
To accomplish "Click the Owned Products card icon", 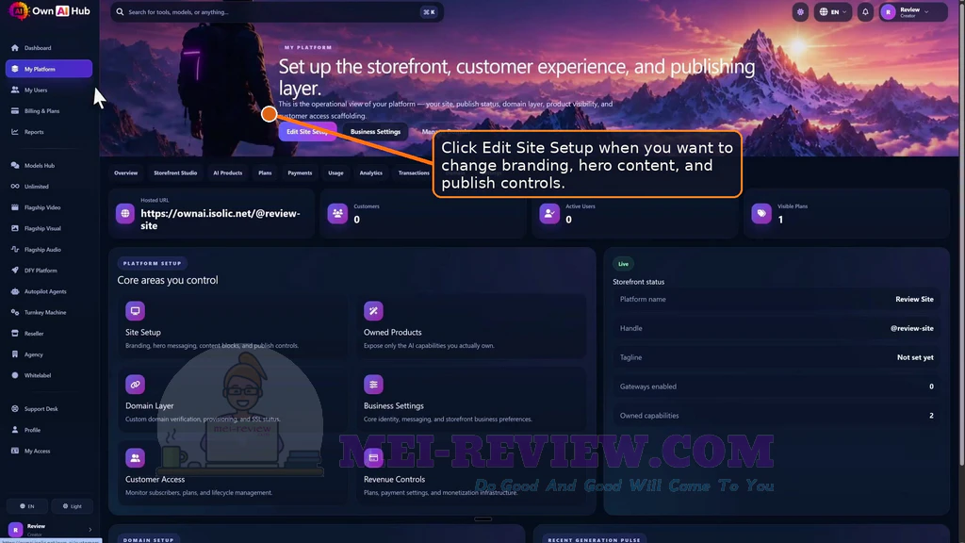I will 373,311.
